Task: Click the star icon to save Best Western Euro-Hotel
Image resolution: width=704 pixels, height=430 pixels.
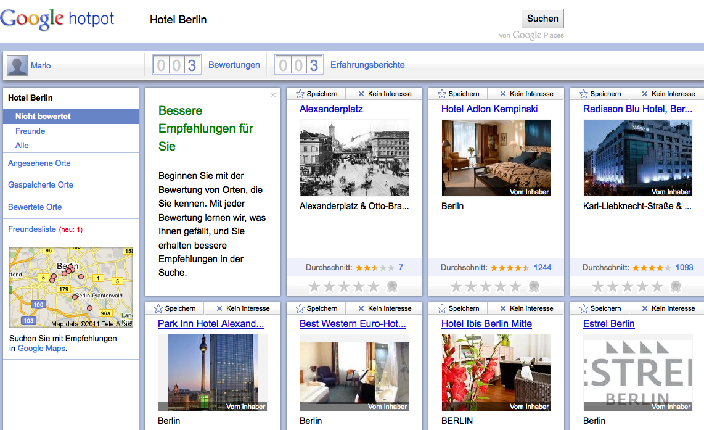Action: (300, 308)
